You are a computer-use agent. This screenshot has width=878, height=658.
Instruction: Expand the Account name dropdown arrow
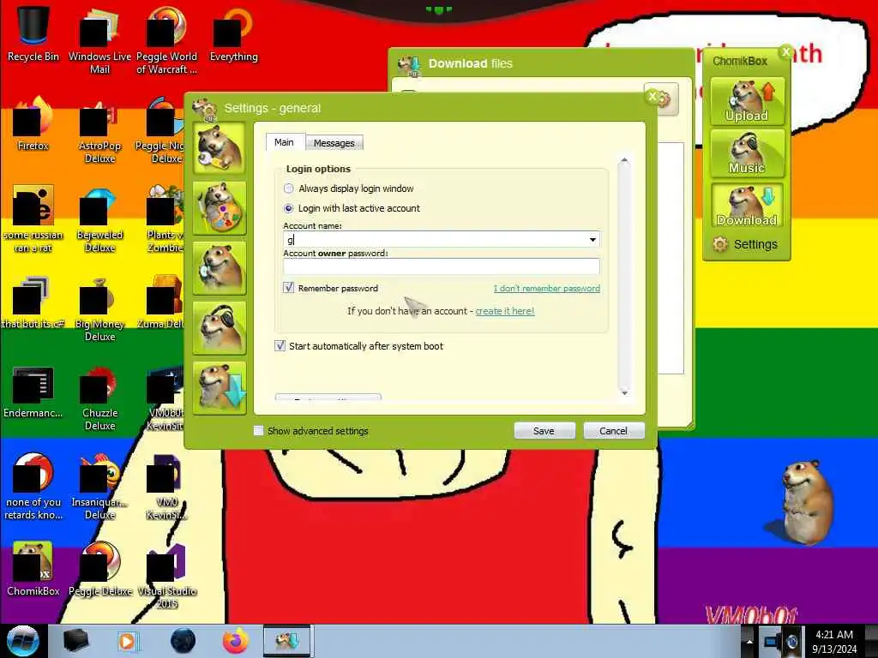tap(592, 240)
